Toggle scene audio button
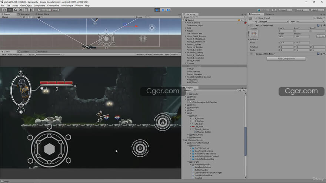This screenshot has height=183, width=326. click(x=34, y=17)
